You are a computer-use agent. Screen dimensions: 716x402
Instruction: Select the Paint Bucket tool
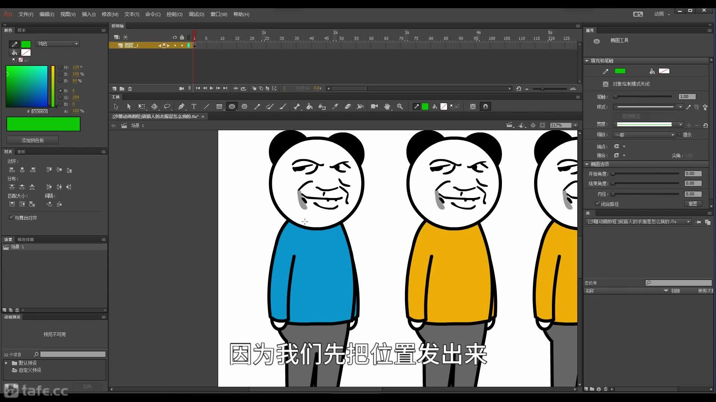[310, 106]
